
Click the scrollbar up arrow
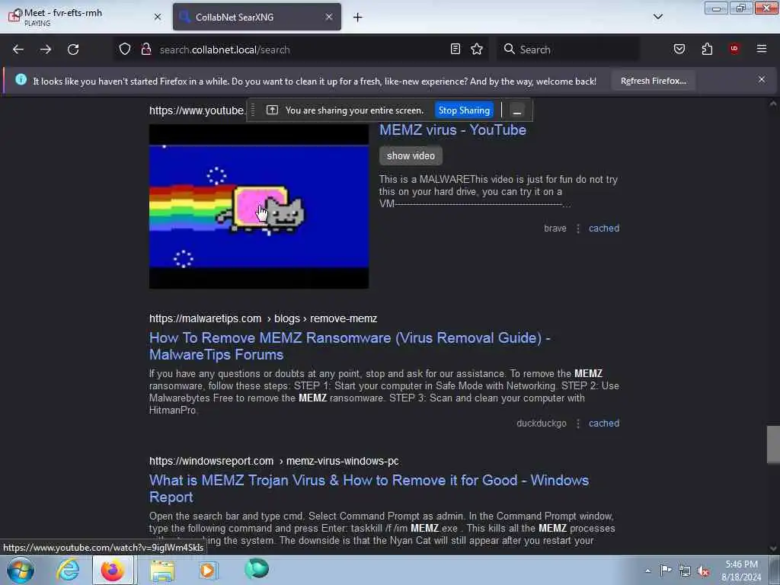[x=773, y=104]
